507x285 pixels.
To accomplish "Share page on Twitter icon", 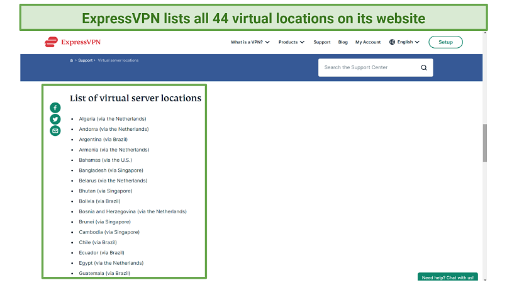I will 55,120.
